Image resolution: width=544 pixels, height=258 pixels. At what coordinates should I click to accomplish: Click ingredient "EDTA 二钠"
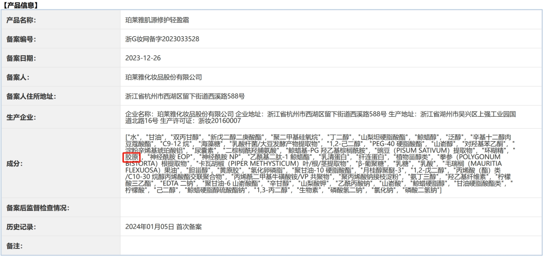pos(178,183)
